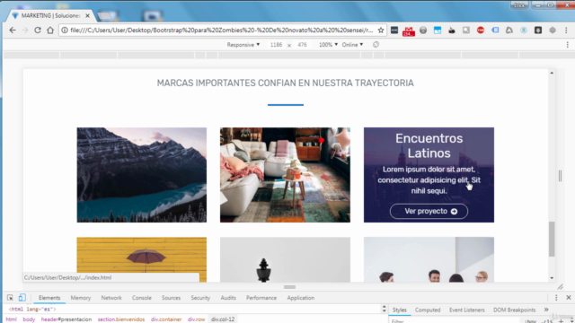Switch to the Memory tab
The height and width of the screenshot is (323, 575).
pyautogui.click(x=81, y=298)
